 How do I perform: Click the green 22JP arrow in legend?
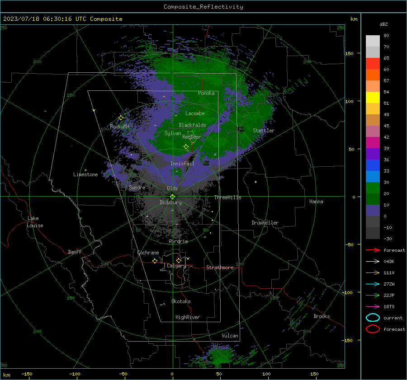373,295
